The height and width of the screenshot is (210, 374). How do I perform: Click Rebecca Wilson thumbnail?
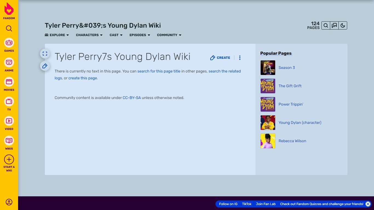(x=268, y=141)
